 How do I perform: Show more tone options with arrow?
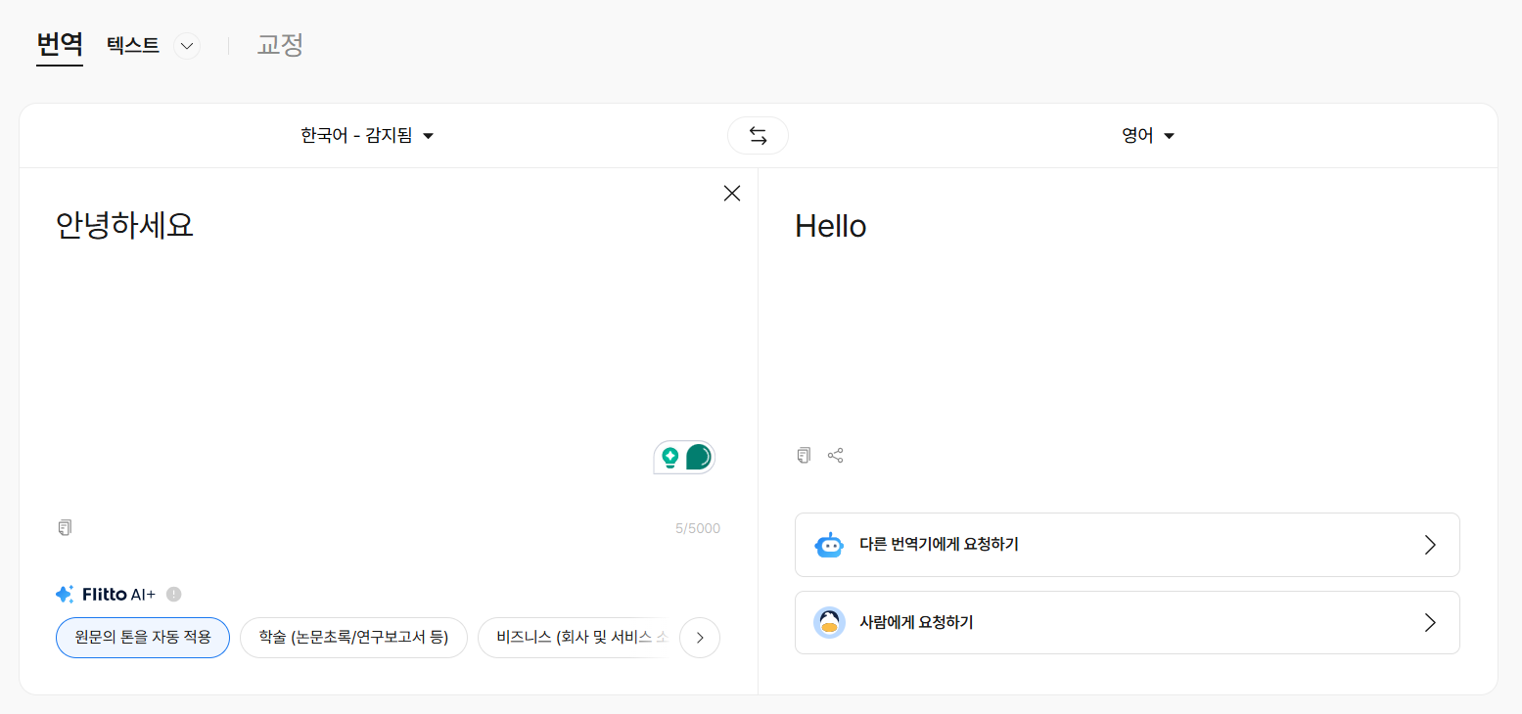pyautogui.click(x=700, y=638)
